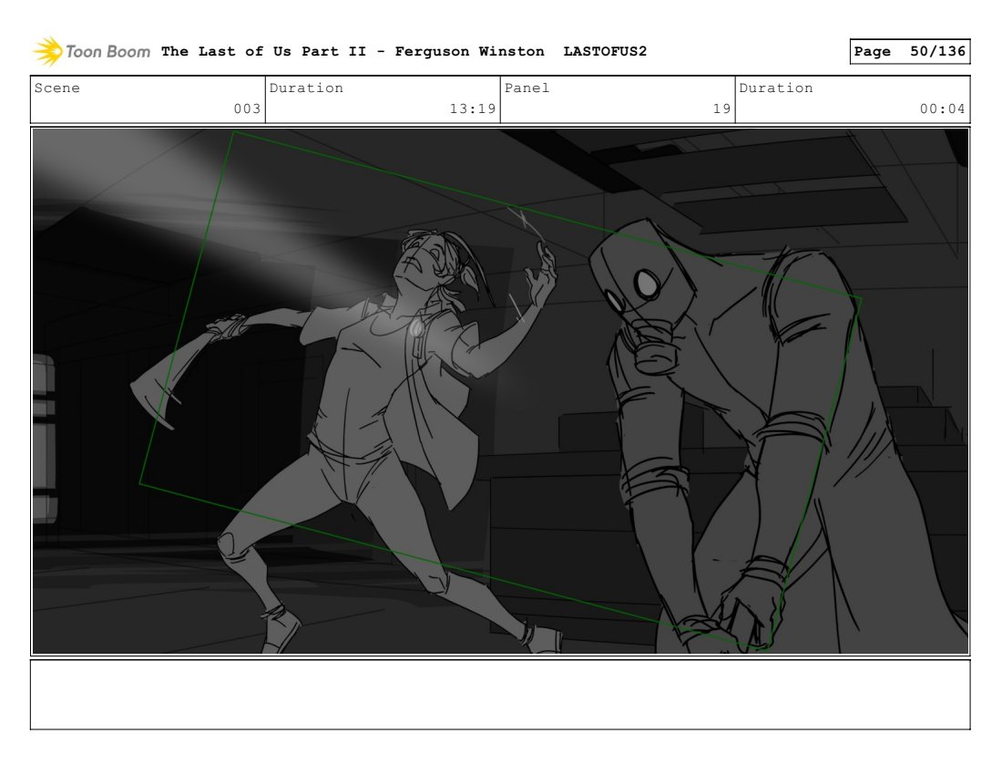The height and width of the screenshot is (775, 1002).
Task: Click the 'Panel' label
Action: 527,88
